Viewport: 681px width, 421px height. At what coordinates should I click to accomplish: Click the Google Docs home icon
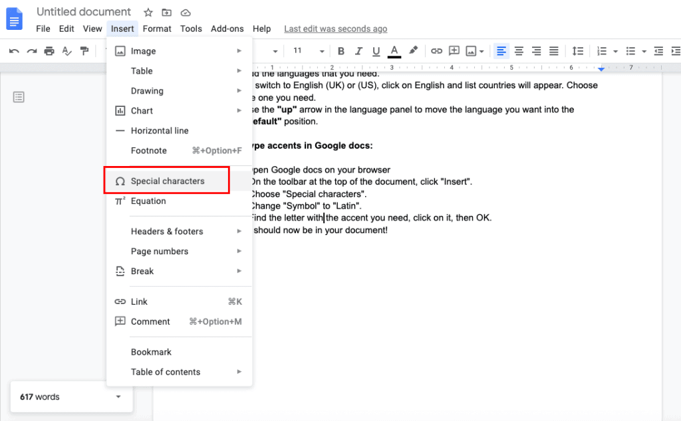click(x=15, y=19)
